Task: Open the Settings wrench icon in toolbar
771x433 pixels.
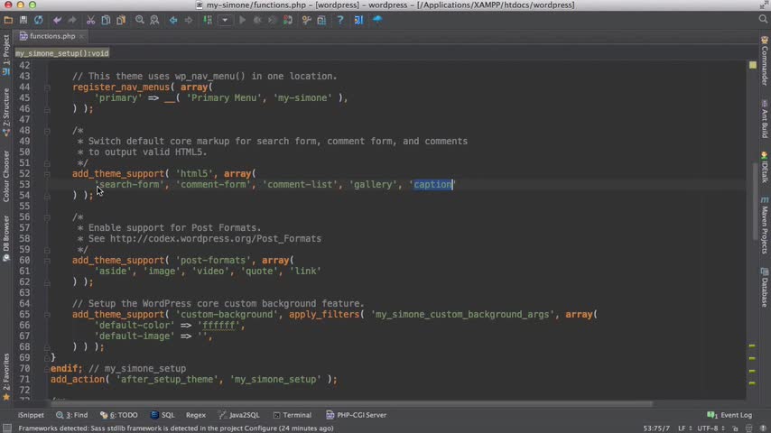Action: [306, 20]
